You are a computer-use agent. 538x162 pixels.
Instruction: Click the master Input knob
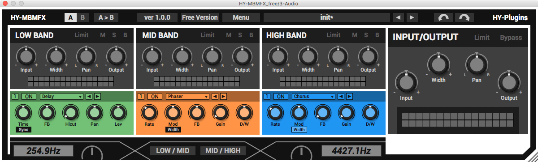click(406, 82)
